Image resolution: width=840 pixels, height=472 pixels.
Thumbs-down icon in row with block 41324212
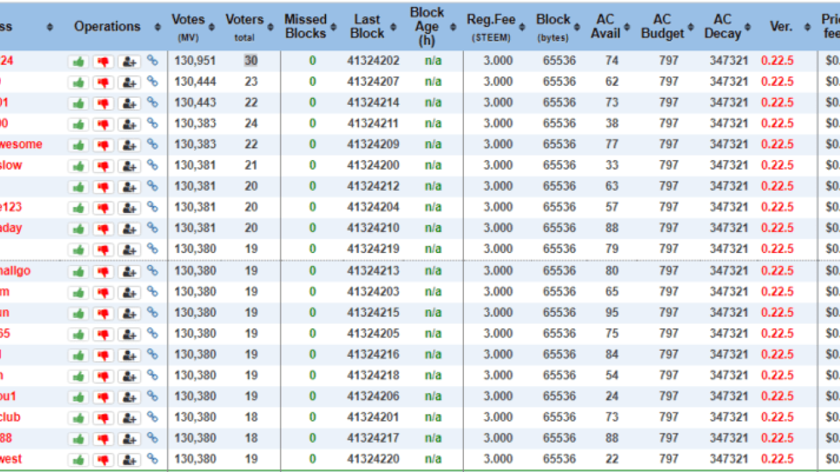[x=103, y=187]
